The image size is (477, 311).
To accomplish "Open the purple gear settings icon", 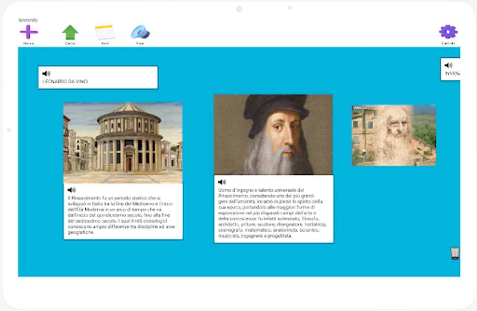I will click(x=448, y=32).
